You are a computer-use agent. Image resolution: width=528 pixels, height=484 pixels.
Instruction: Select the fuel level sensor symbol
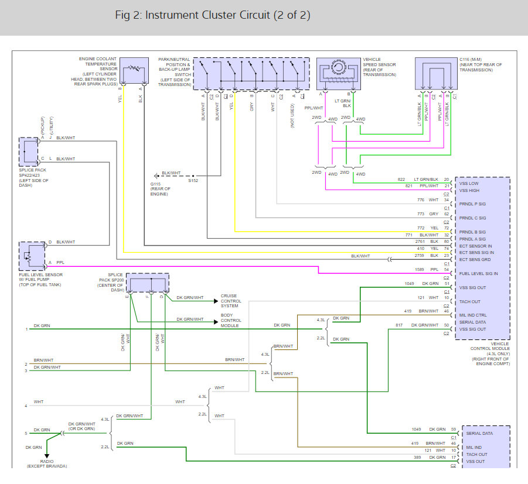32,256
